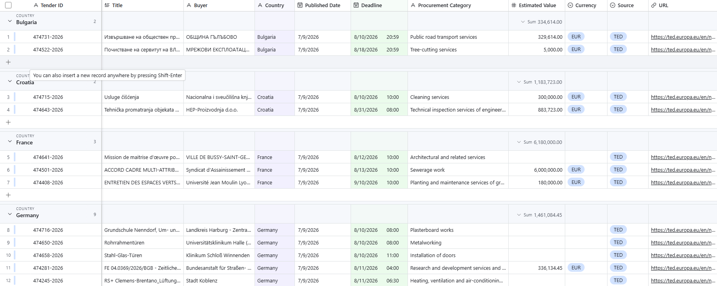Select buyer cell 'HEP-Proizvodnja d.o.o.'
The image size is (717, 286).
click(x=219, y=110)
